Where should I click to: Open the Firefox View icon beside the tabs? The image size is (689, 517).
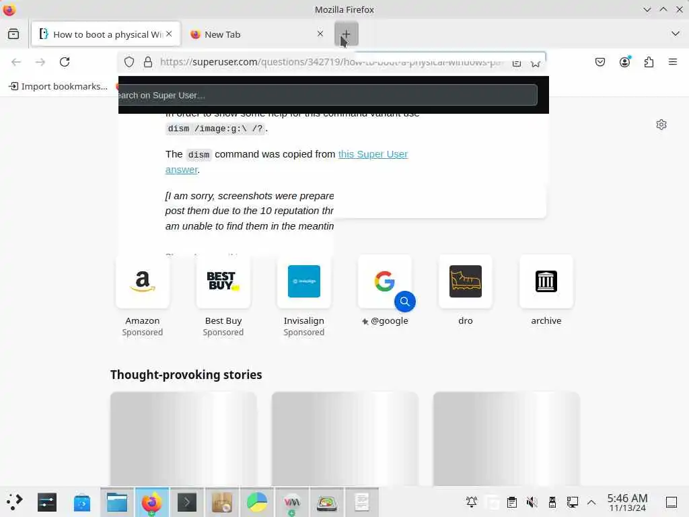pos(13,34)
